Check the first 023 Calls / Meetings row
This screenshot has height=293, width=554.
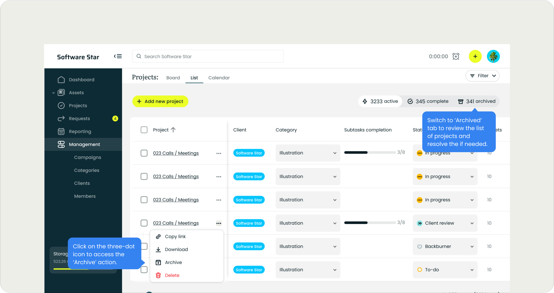click(x=144, y=153)
